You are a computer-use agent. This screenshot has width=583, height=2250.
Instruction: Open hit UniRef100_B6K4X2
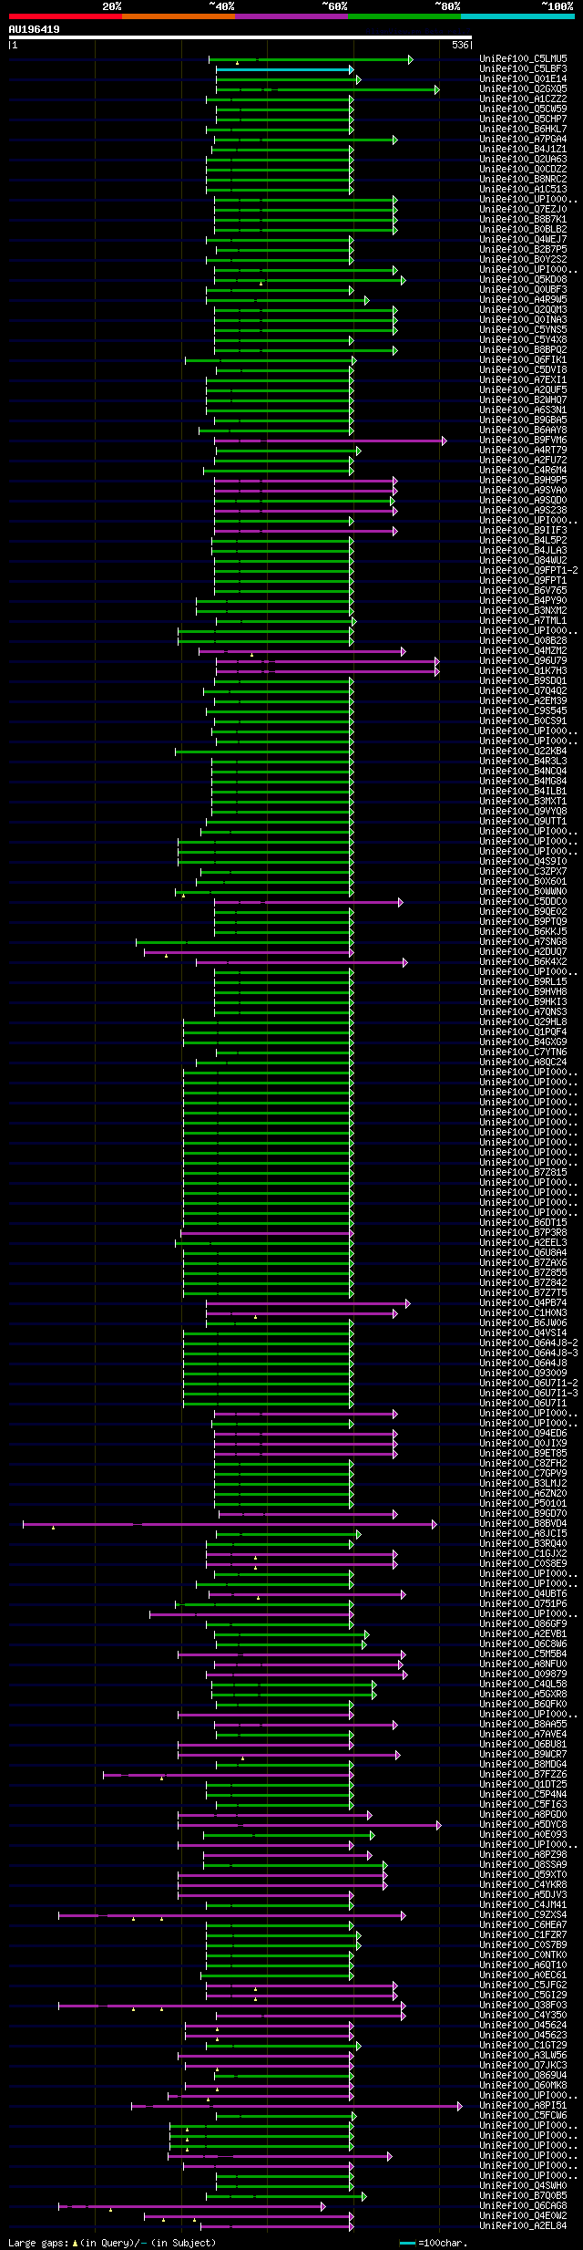[x=523, y=962]
